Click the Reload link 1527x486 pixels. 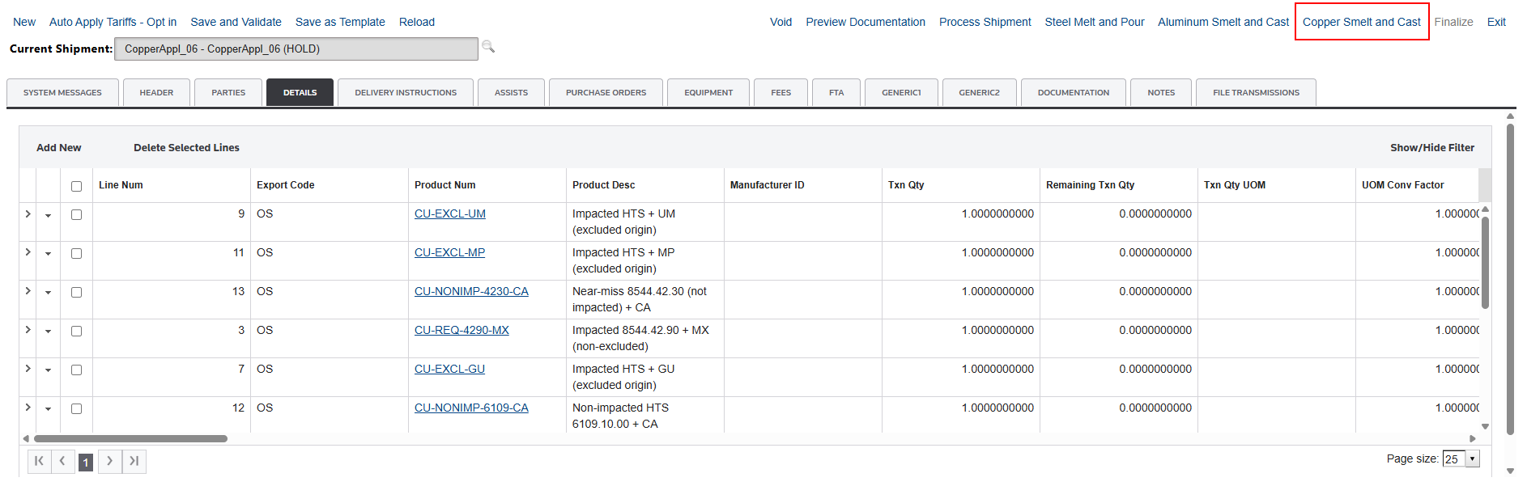[x=417, y=22]
